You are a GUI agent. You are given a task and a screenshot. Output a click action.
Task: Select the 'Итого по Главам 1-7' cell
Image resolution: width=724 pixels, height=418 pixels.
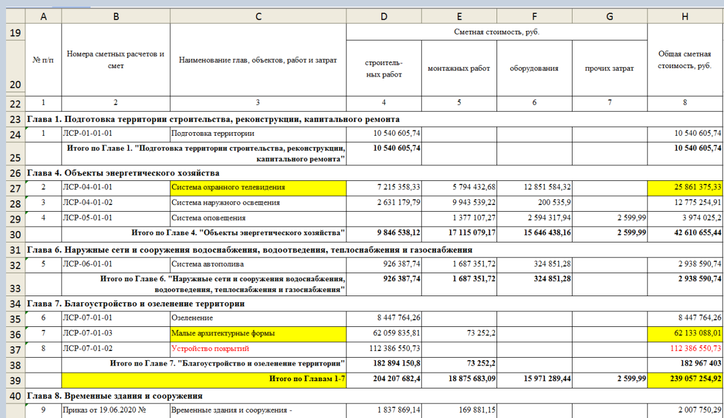204,396
